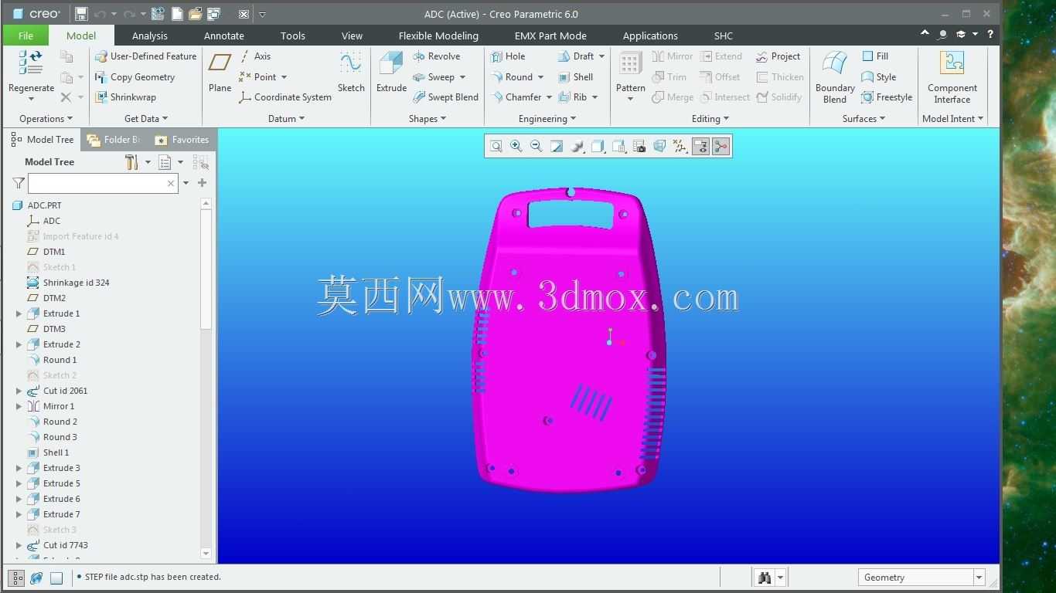
Task: Create a datum Plane
Action: 220,72
